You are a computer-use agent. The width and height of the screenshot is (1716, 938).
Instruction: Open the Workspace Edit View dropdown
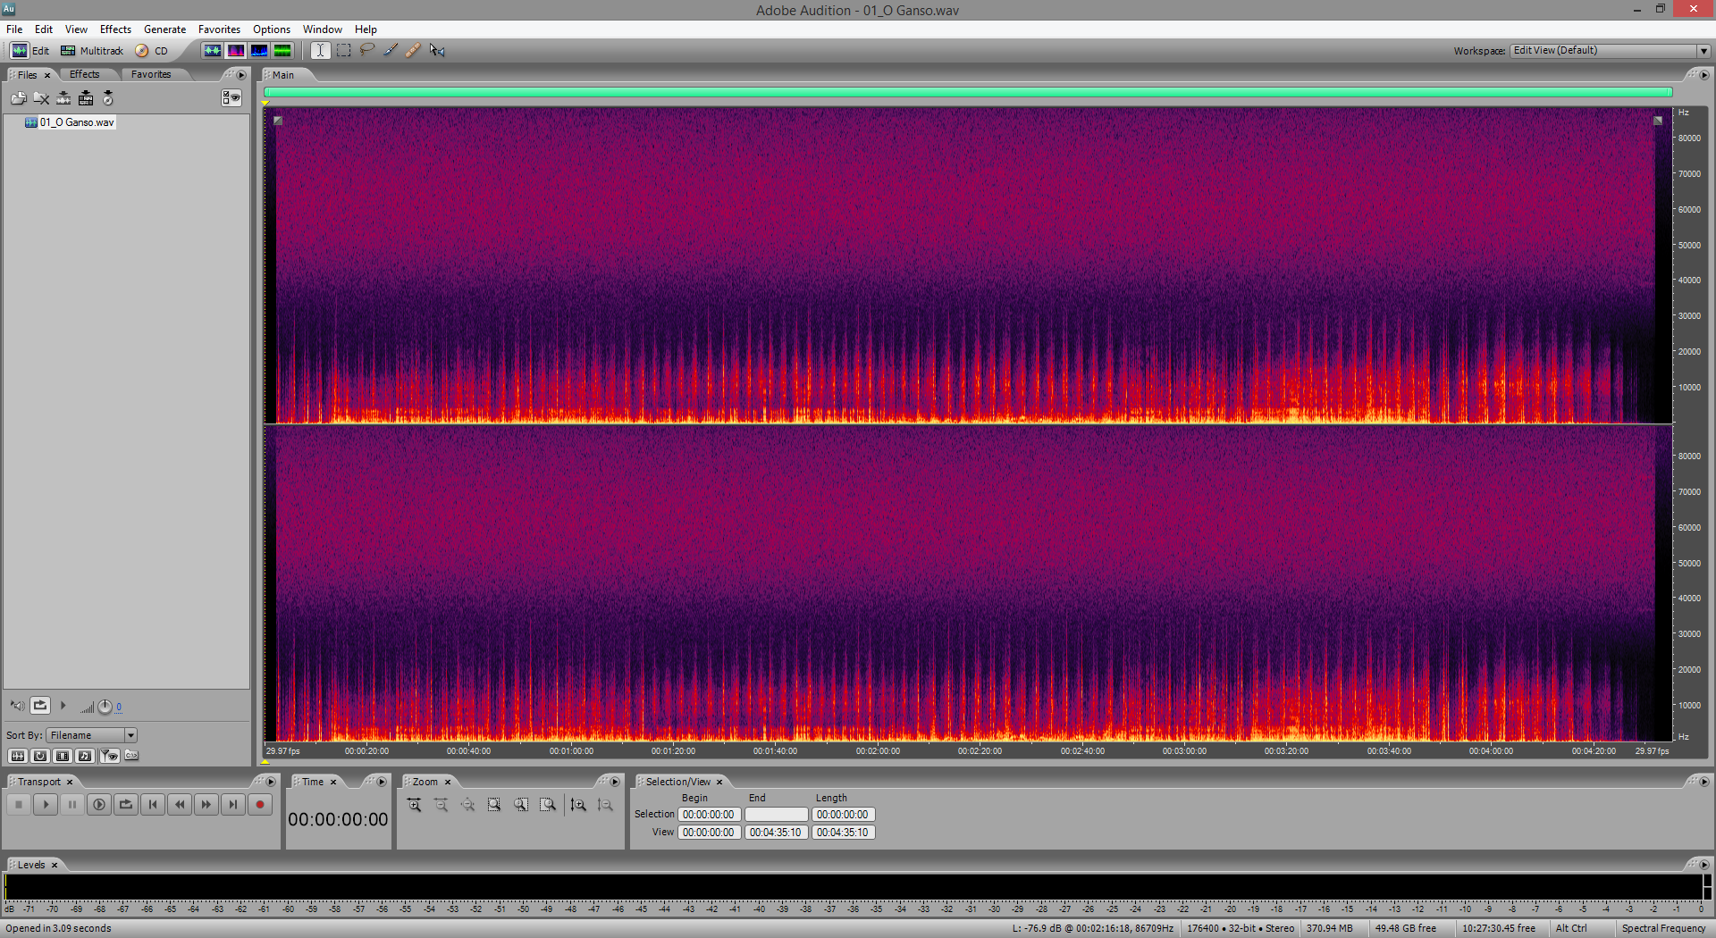[1703, 51]
